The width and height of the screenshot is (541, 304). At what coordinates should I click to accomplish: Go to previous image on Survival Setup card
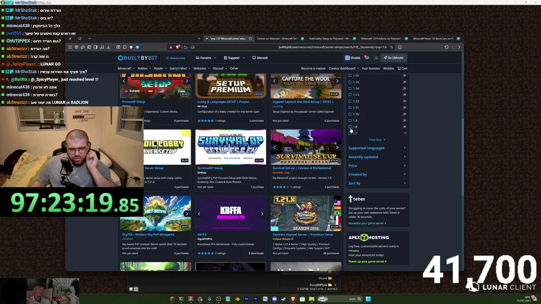point(274,147)
